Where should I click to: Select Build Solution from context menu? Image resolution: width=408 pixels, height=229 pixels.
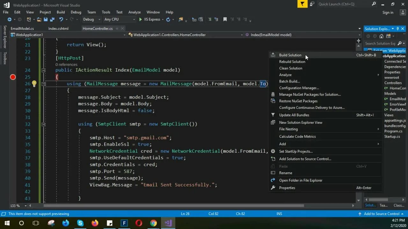coord(325,55)
